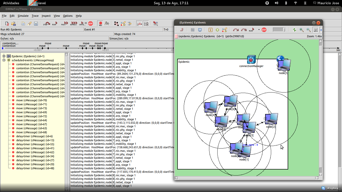Image resolution: width=342 pixels, height=192 pixels.
Task: Click go to parent module arrow in Epidemic window
Action: (x=182, y=30)
